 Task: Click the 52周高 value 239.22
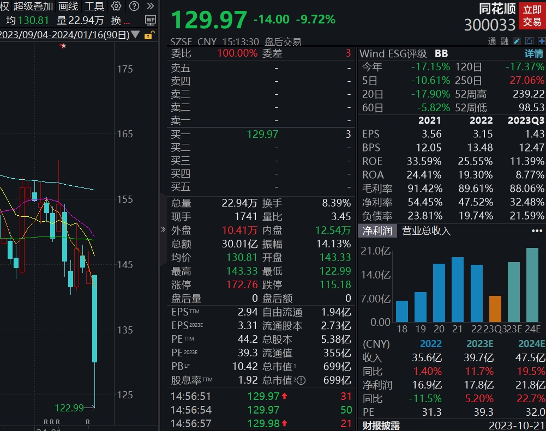click(x=528, y=94)
